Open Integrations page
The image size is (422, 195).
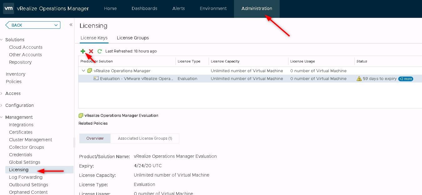21,125
